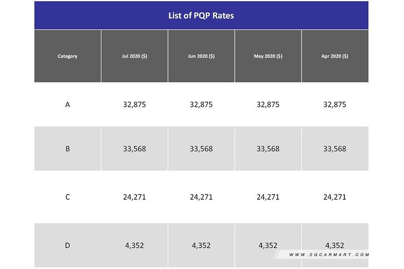Viewport: 404px width, 269px height.
Task: Click the May 2020 ($) column header
Action: coord(268,56)
